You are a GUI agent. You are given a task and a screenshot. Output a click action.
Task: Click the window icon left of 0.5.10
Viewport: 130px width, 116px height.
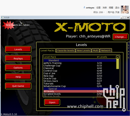click(2, 17)
